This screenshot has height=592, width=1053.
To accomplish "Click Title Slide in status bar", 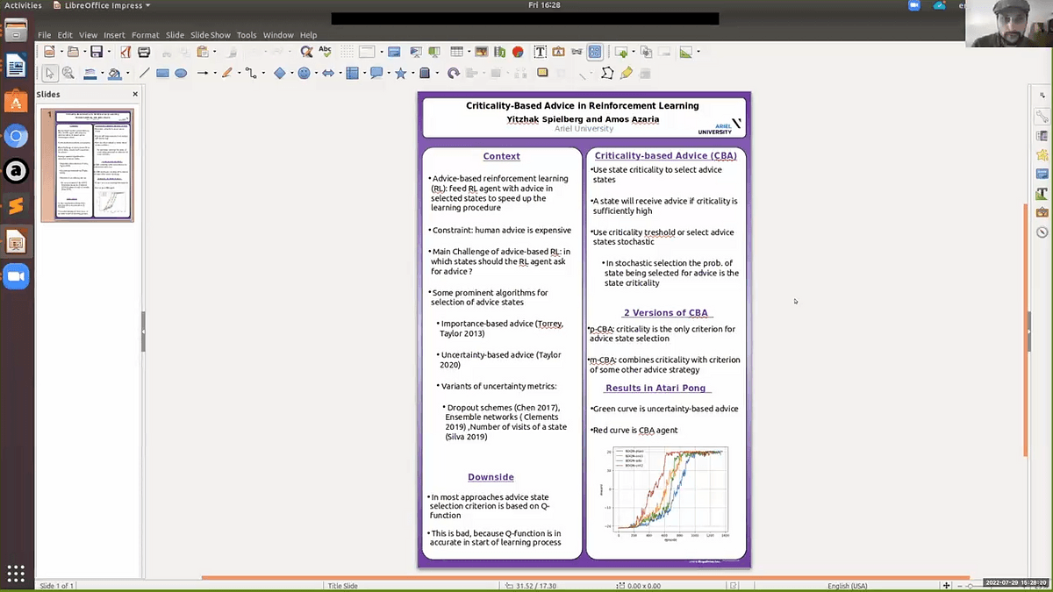I will tap(342, 586).
